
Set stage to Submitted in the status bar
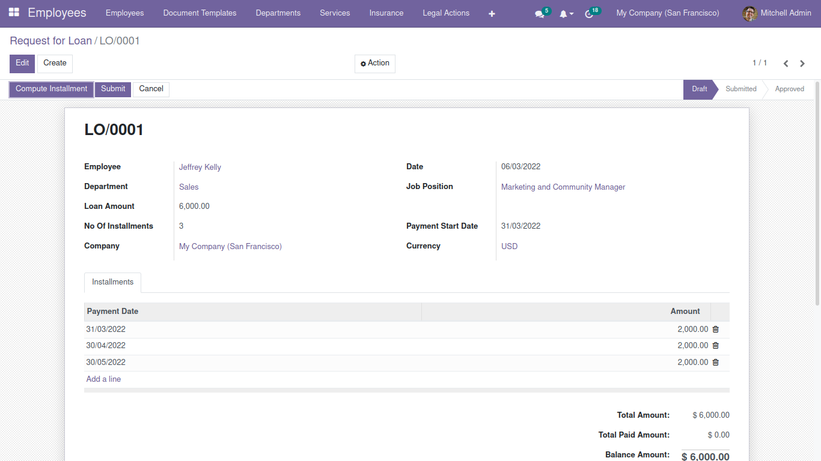[x=740, y=89]
